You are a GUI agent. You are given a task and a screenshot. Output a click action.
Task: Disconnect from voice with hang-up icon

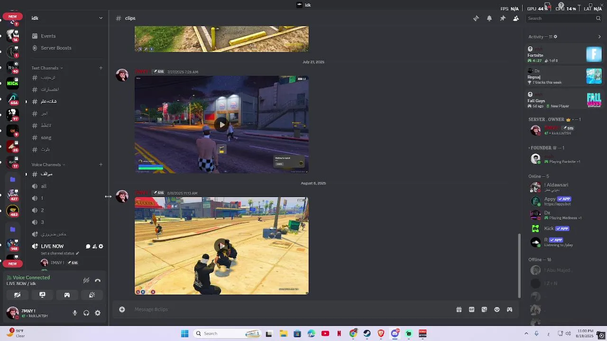coord(98,280)
